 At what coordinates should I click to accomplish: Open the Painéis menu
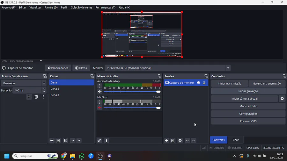(51, 8)
